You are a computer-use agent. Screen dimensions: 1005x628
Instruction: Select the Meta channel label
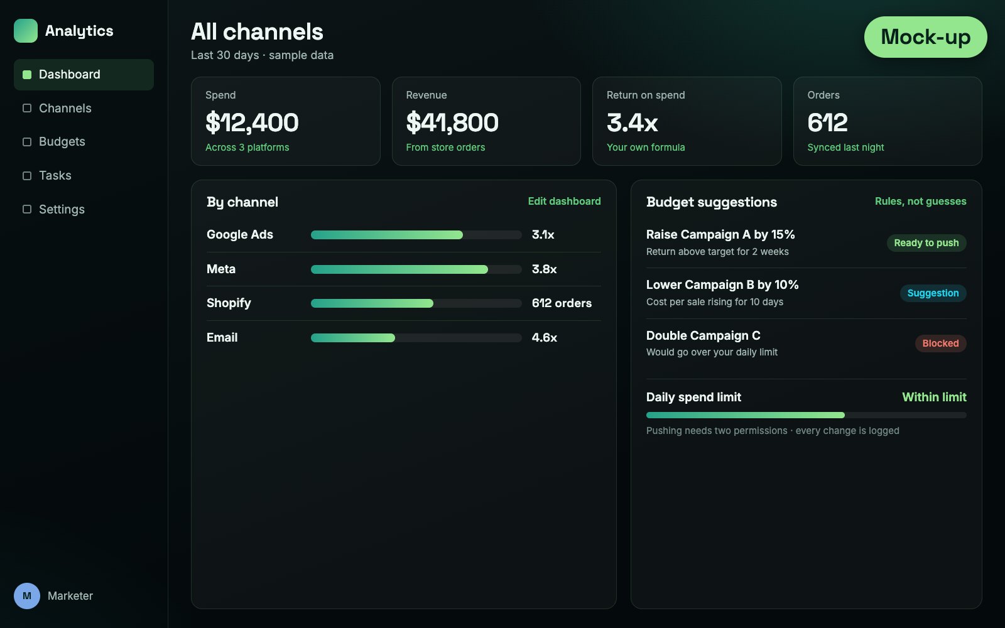click(221, 269)
